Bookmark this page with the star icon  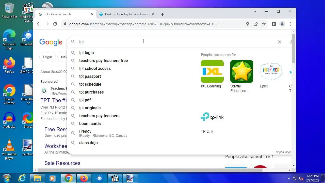coord(264,24)
